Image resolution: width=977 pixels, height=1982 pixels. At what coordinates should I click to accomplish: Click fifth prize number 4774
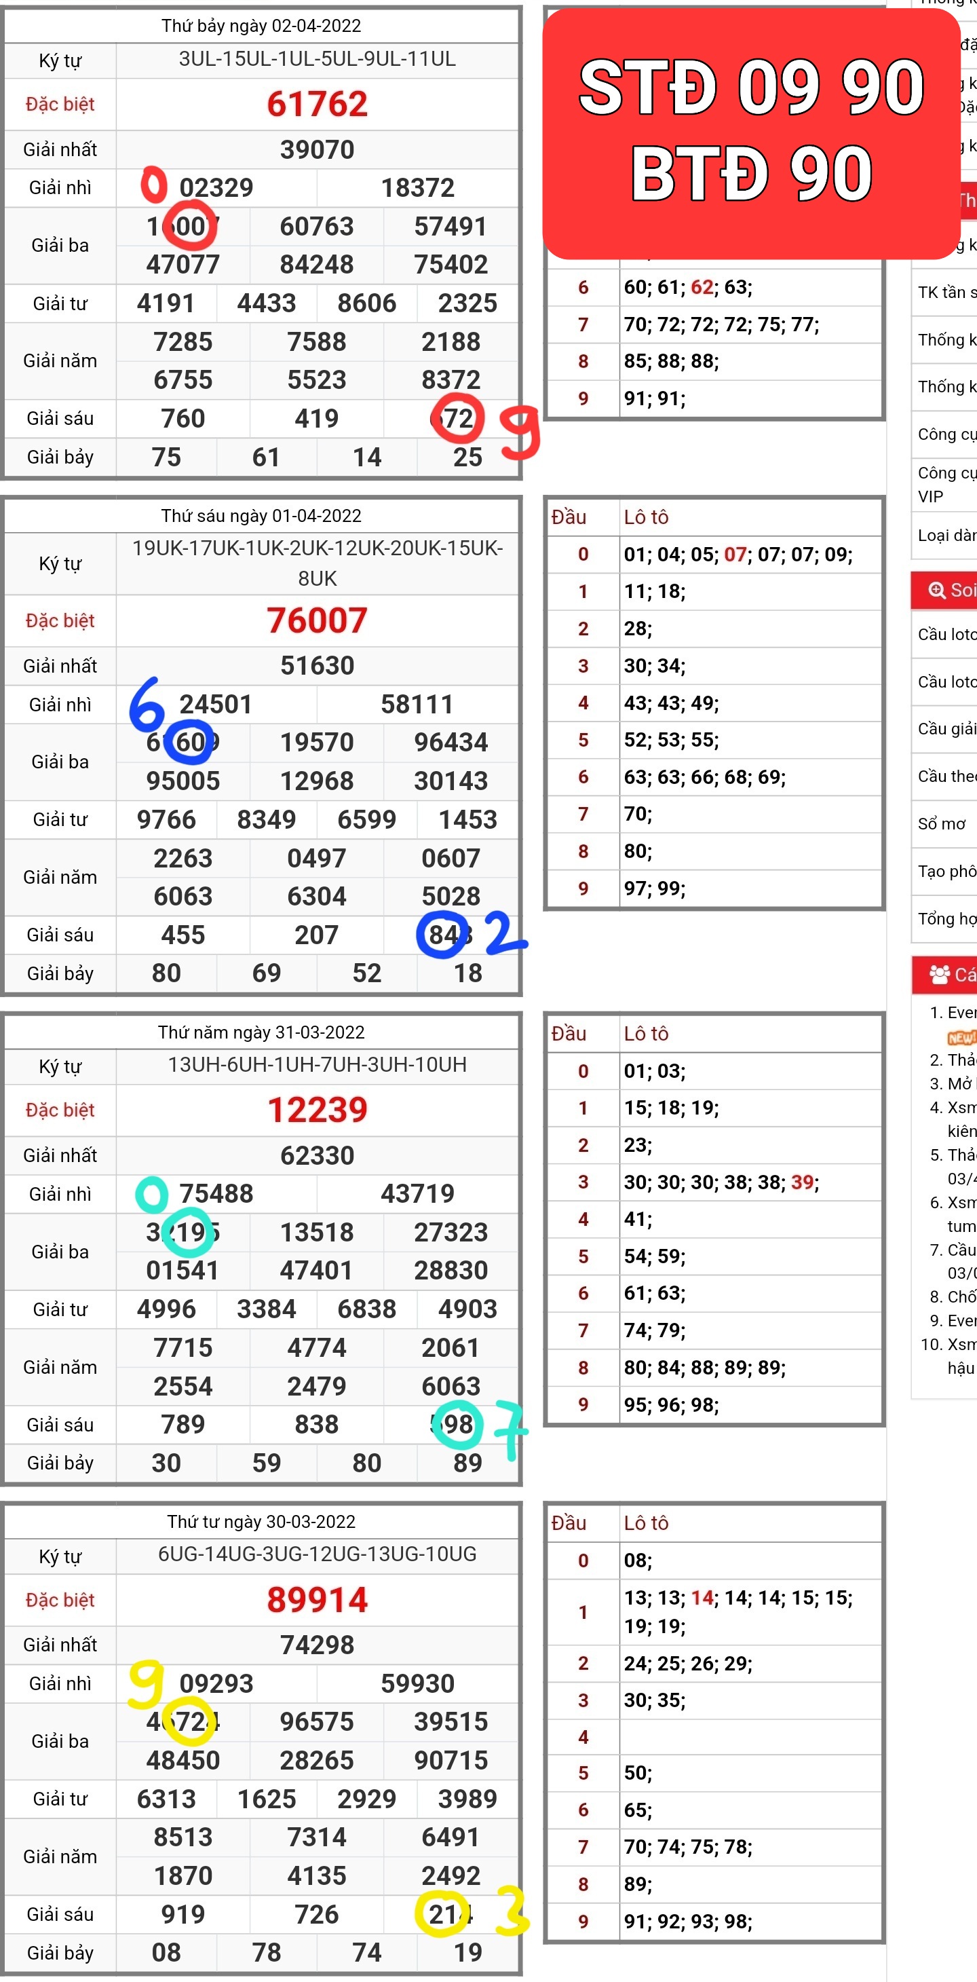tap(317, 1347)
